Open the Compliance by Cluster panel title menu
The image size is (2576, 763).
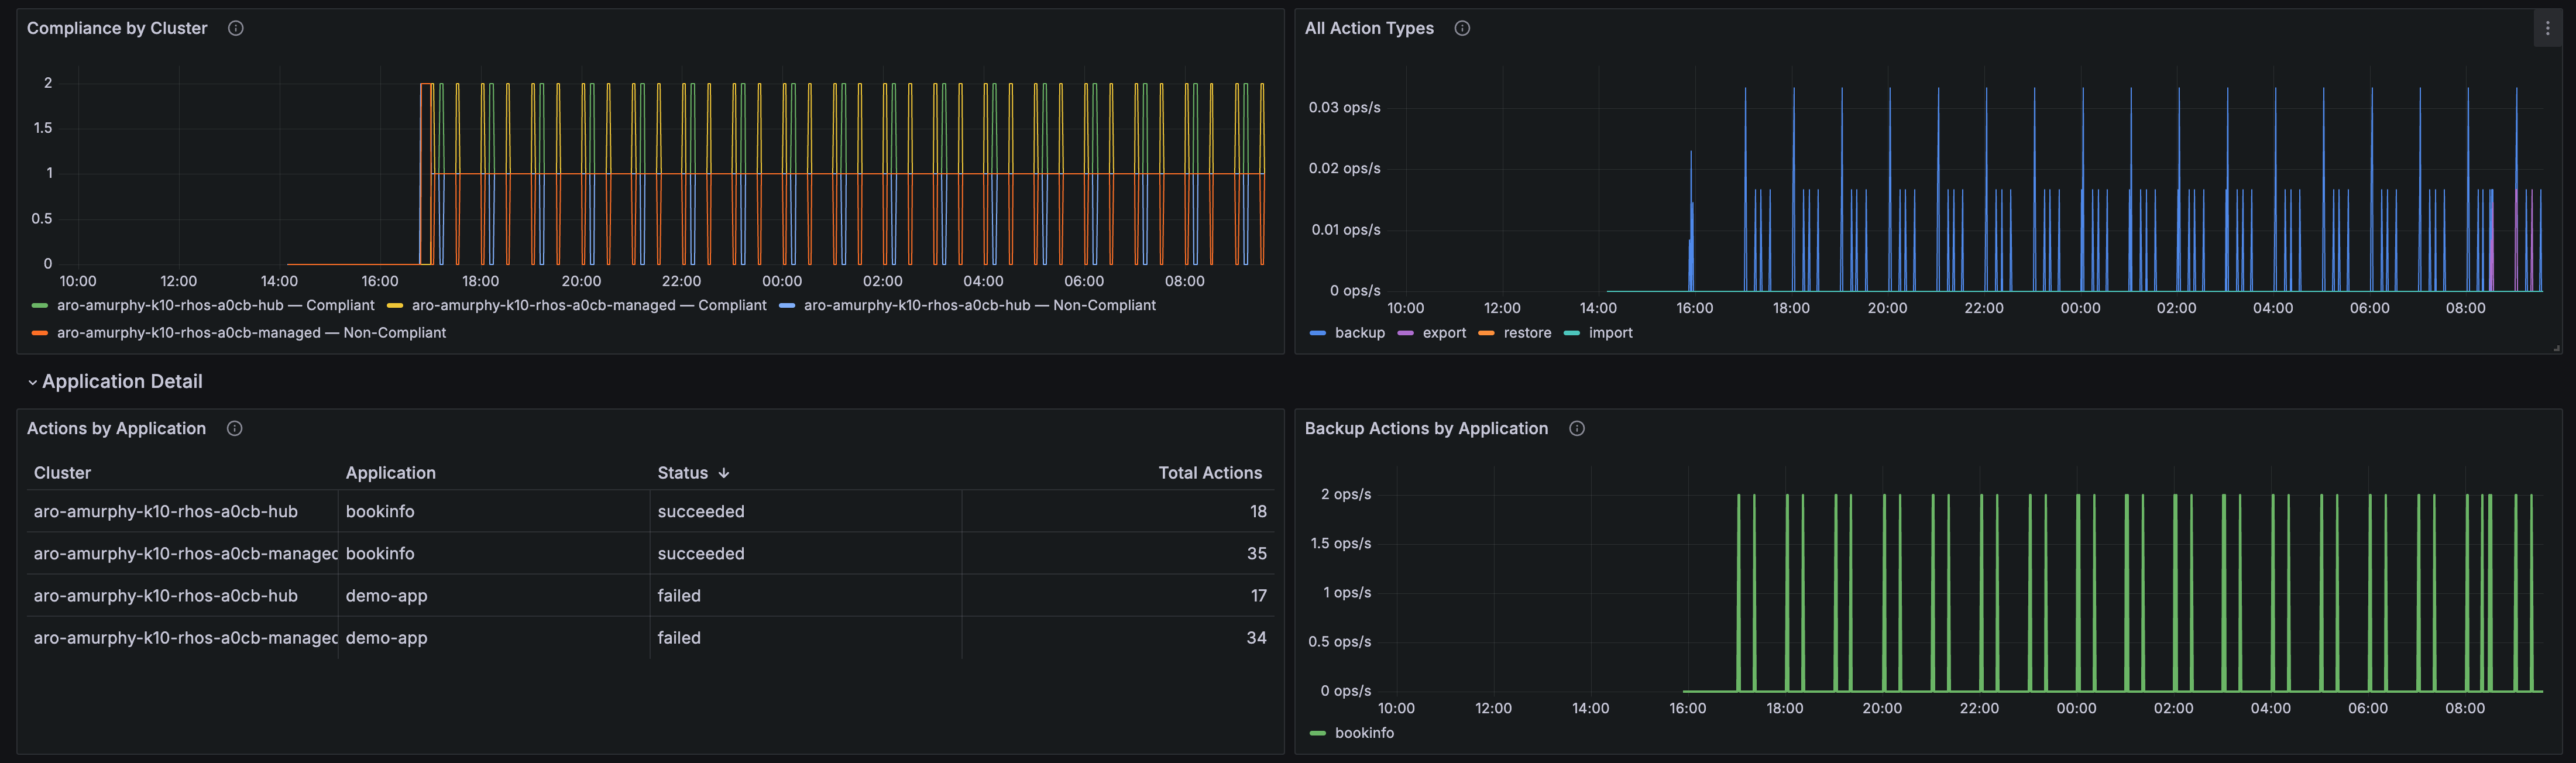point(117,28)
